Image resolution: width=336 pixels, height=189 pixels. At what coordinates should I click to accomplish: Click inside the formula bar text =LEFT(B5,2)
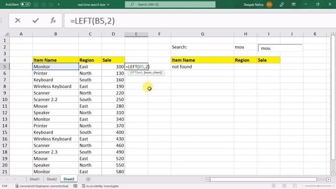coord(92,21)
